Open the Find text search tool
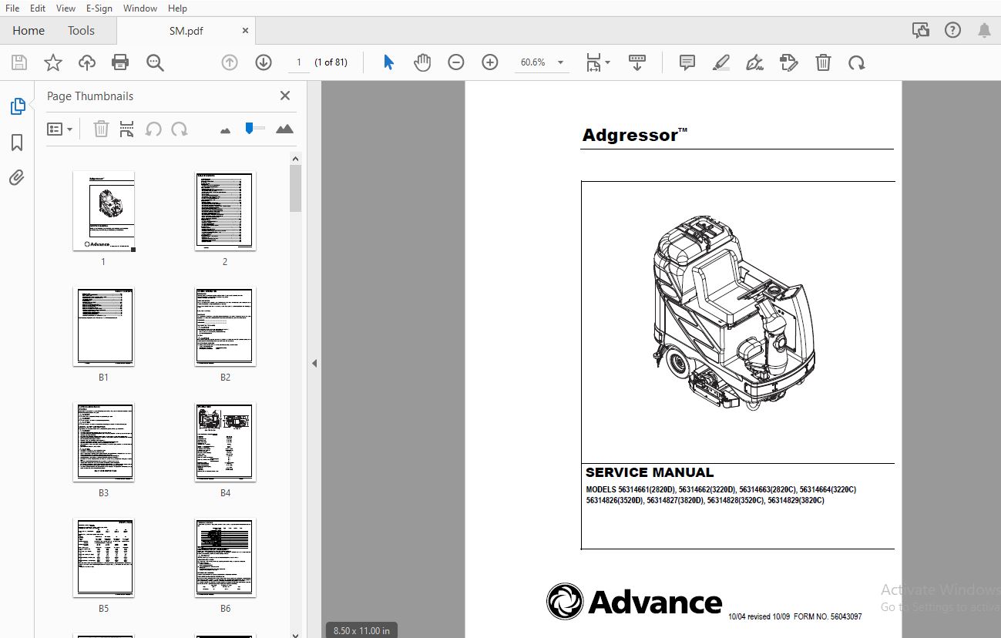The image size is (1001, 638). [x=155, y=62]
